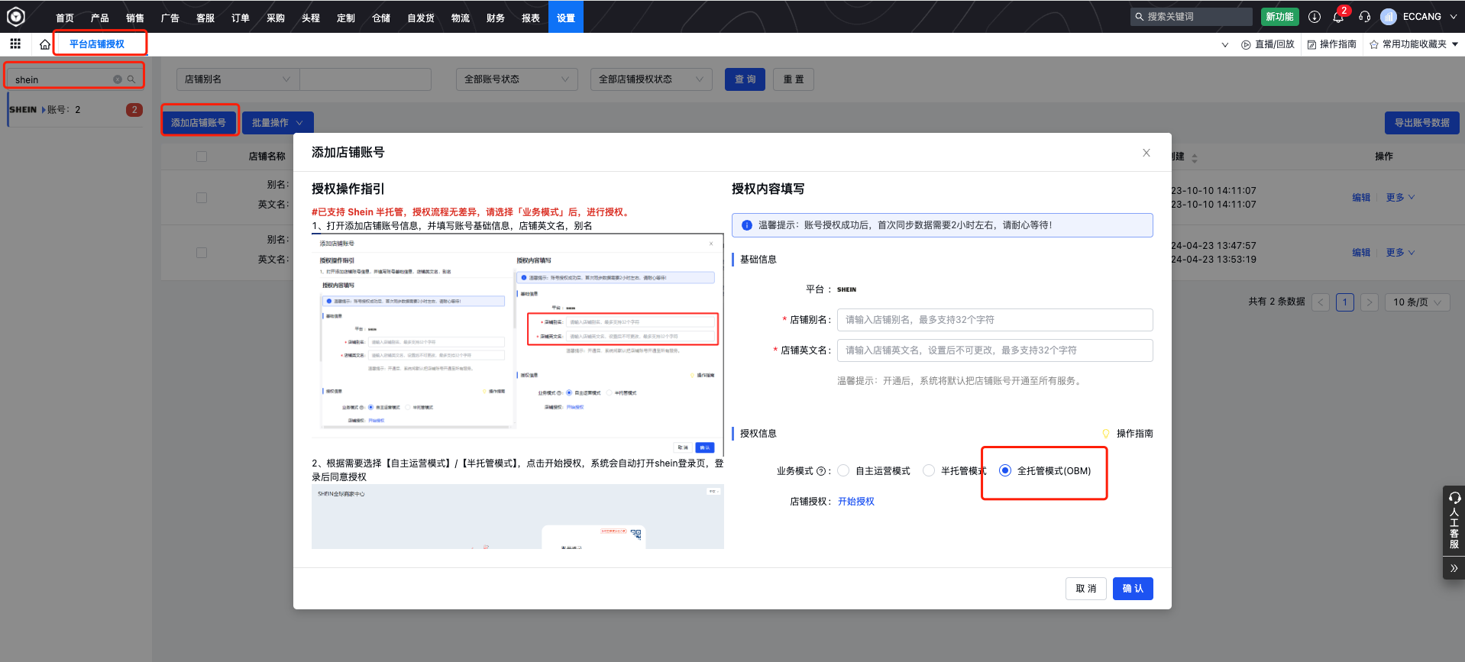Click the ECCANG logo icon
Screen dimensions: 1465x662
click(x=16, y=16)
